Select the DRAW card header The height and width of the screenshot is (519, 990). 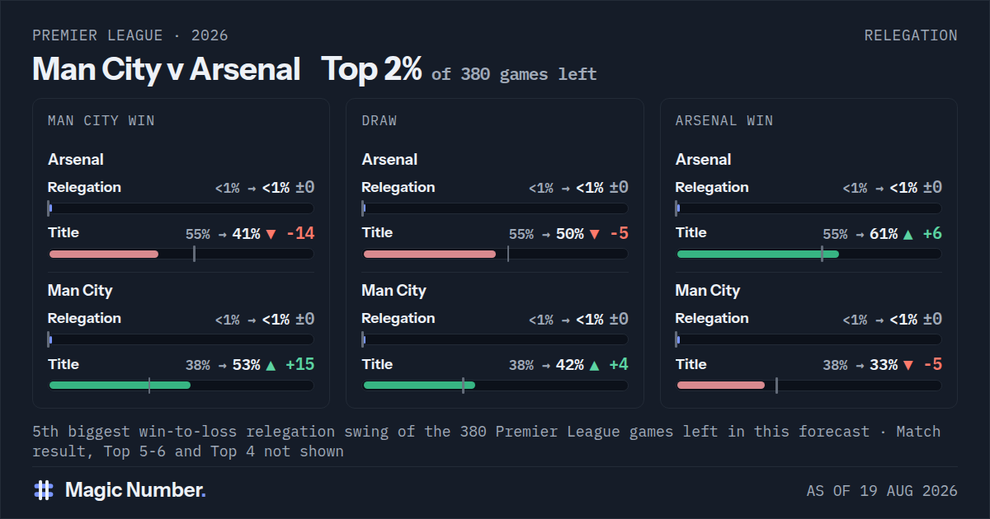(x=379, y=120)
